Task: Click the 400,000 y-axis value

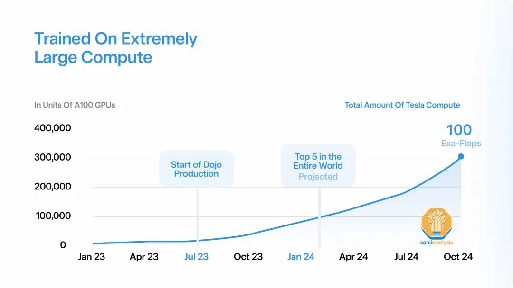Action: coord(53,128)
